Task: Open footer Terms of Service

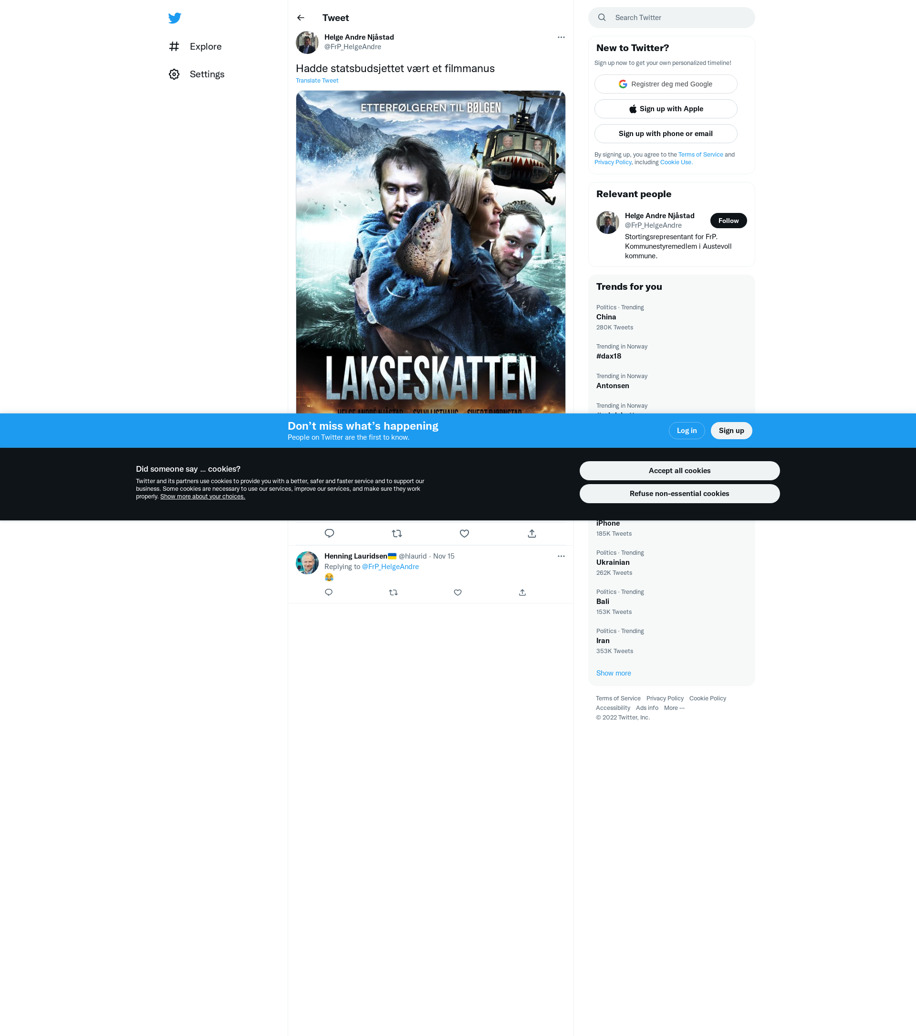Action: click(618, 698)
